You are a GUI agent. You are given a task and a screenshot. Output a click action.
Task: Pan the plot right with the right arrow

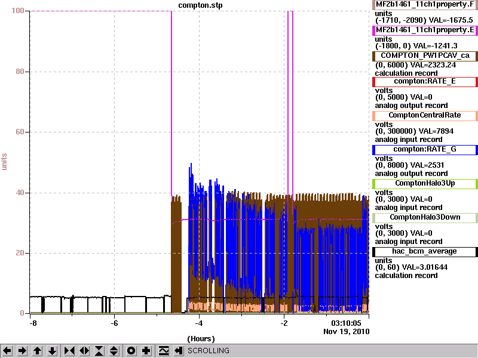(x=22, y=351)
